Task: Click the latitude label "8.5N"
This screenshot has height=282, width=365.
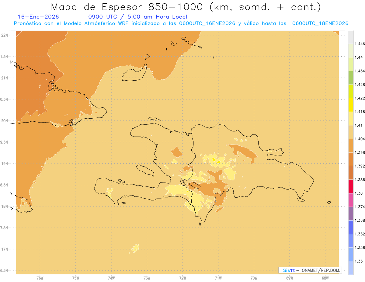Action: coord(4,185)
